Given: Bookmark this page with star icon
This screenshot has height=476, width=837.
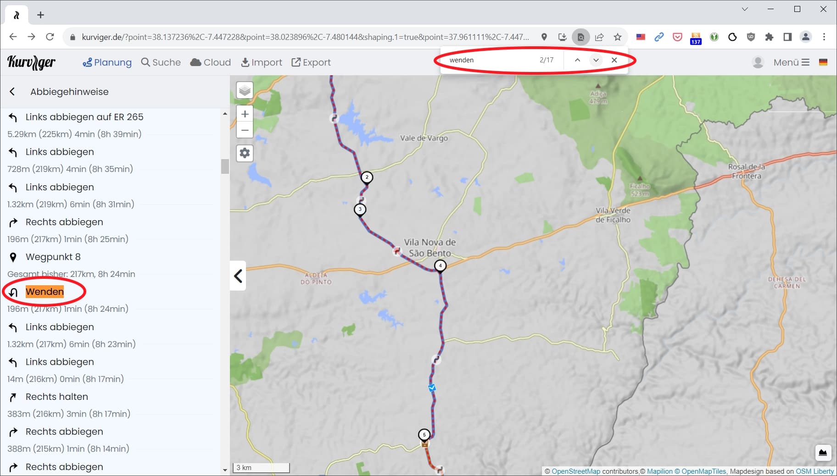Looking at the screenshot, I should coord(618,37).
